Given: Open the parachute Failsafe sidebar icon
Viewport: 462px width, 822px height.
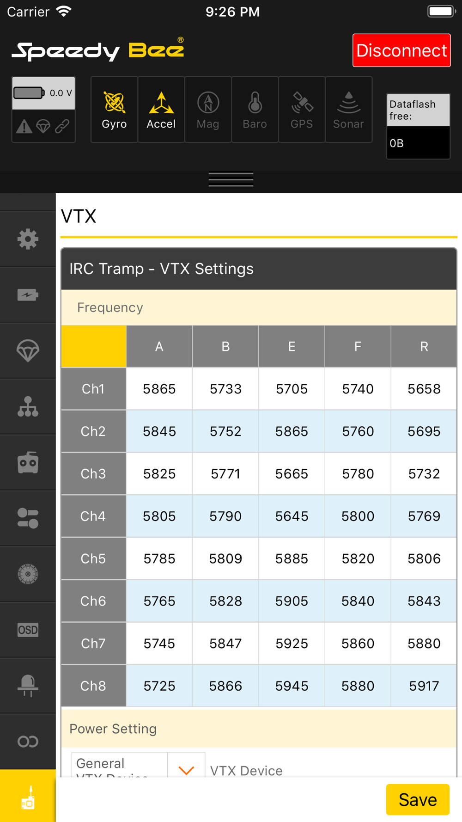Looking at the screenshot, I should click(28, 351).
